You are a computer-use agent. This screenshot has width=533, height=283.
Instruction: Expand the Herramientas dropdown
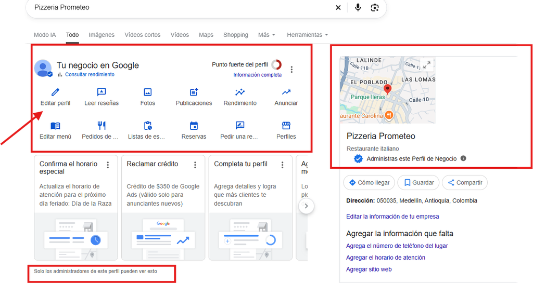pyautogui.click(x=307, y=35)
